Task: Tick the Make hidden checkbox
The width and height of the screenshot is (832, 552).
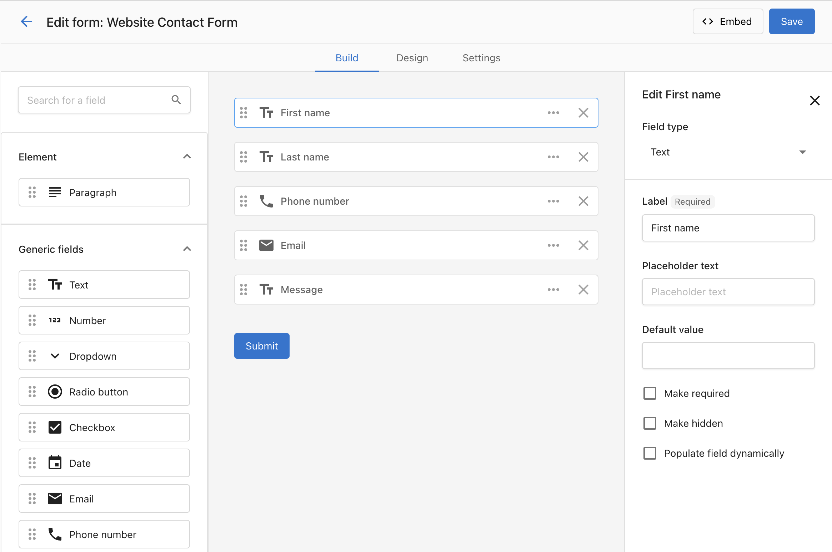Action: click(x=650, y=423)
